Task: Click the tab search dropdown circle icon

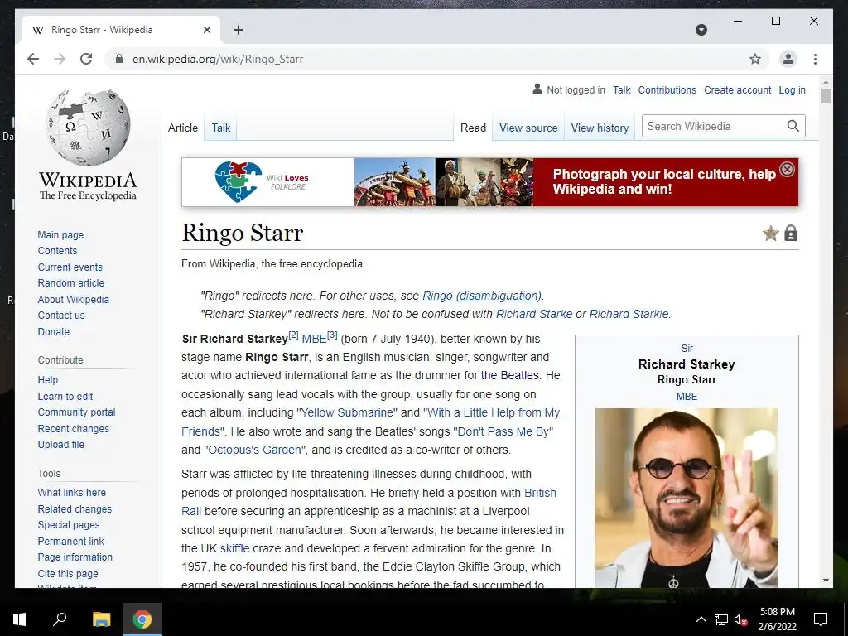Action: [701, 30]
